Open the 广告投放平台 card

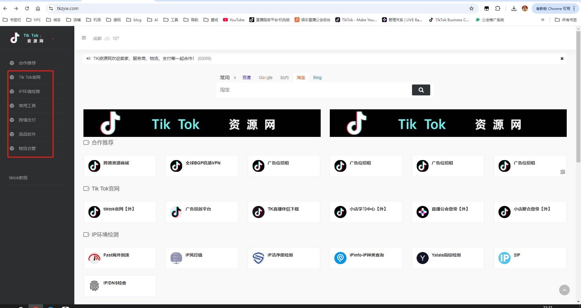pos(202,212)
